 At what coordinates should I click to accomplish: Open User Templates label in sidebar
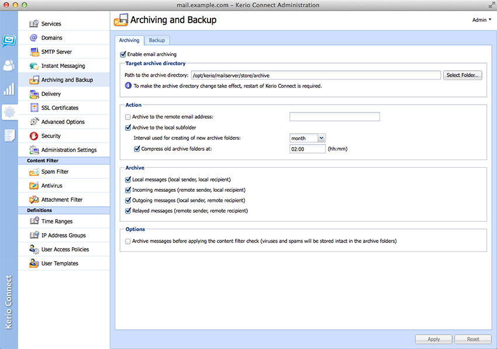click(x=60, y=264)
